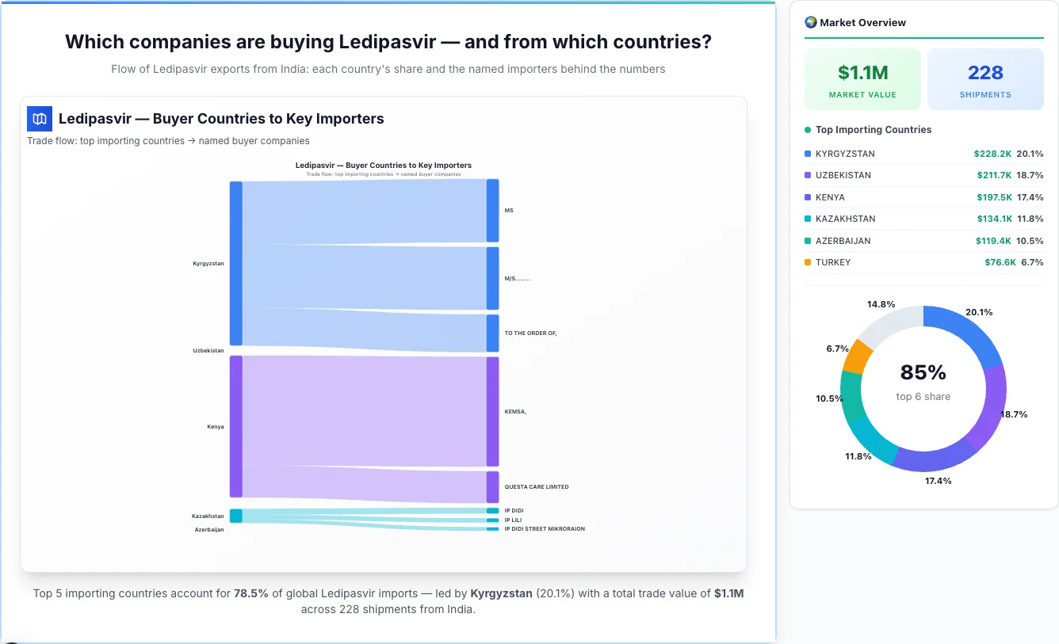Open the $1.1M Market Value card

tap(862, 78)
